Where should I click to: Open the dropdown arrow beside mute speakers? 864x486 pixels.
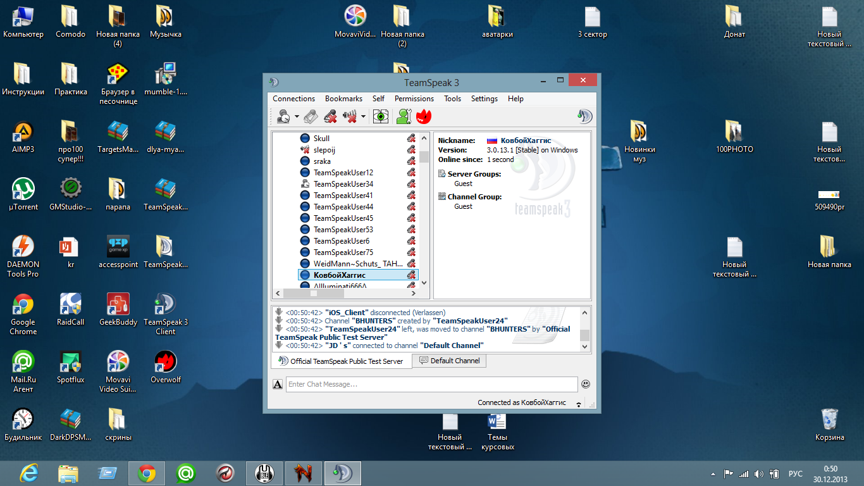(363, 116)
